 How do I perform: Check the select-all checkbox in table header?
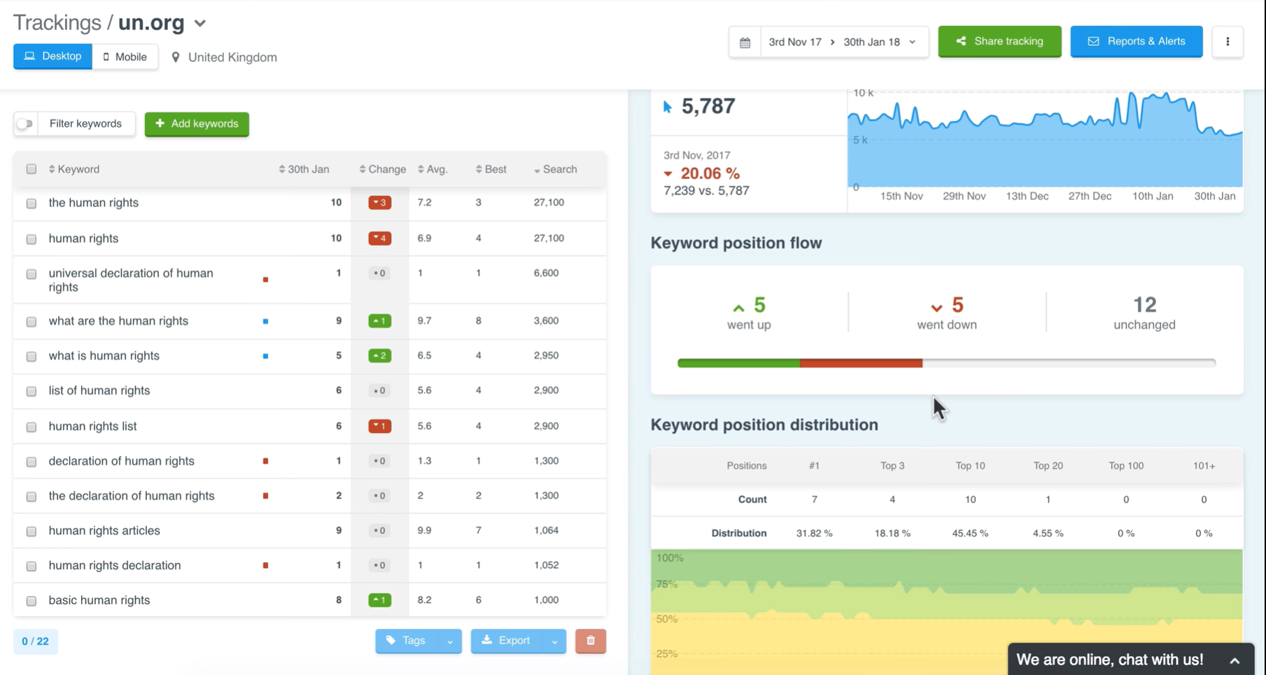31,169
